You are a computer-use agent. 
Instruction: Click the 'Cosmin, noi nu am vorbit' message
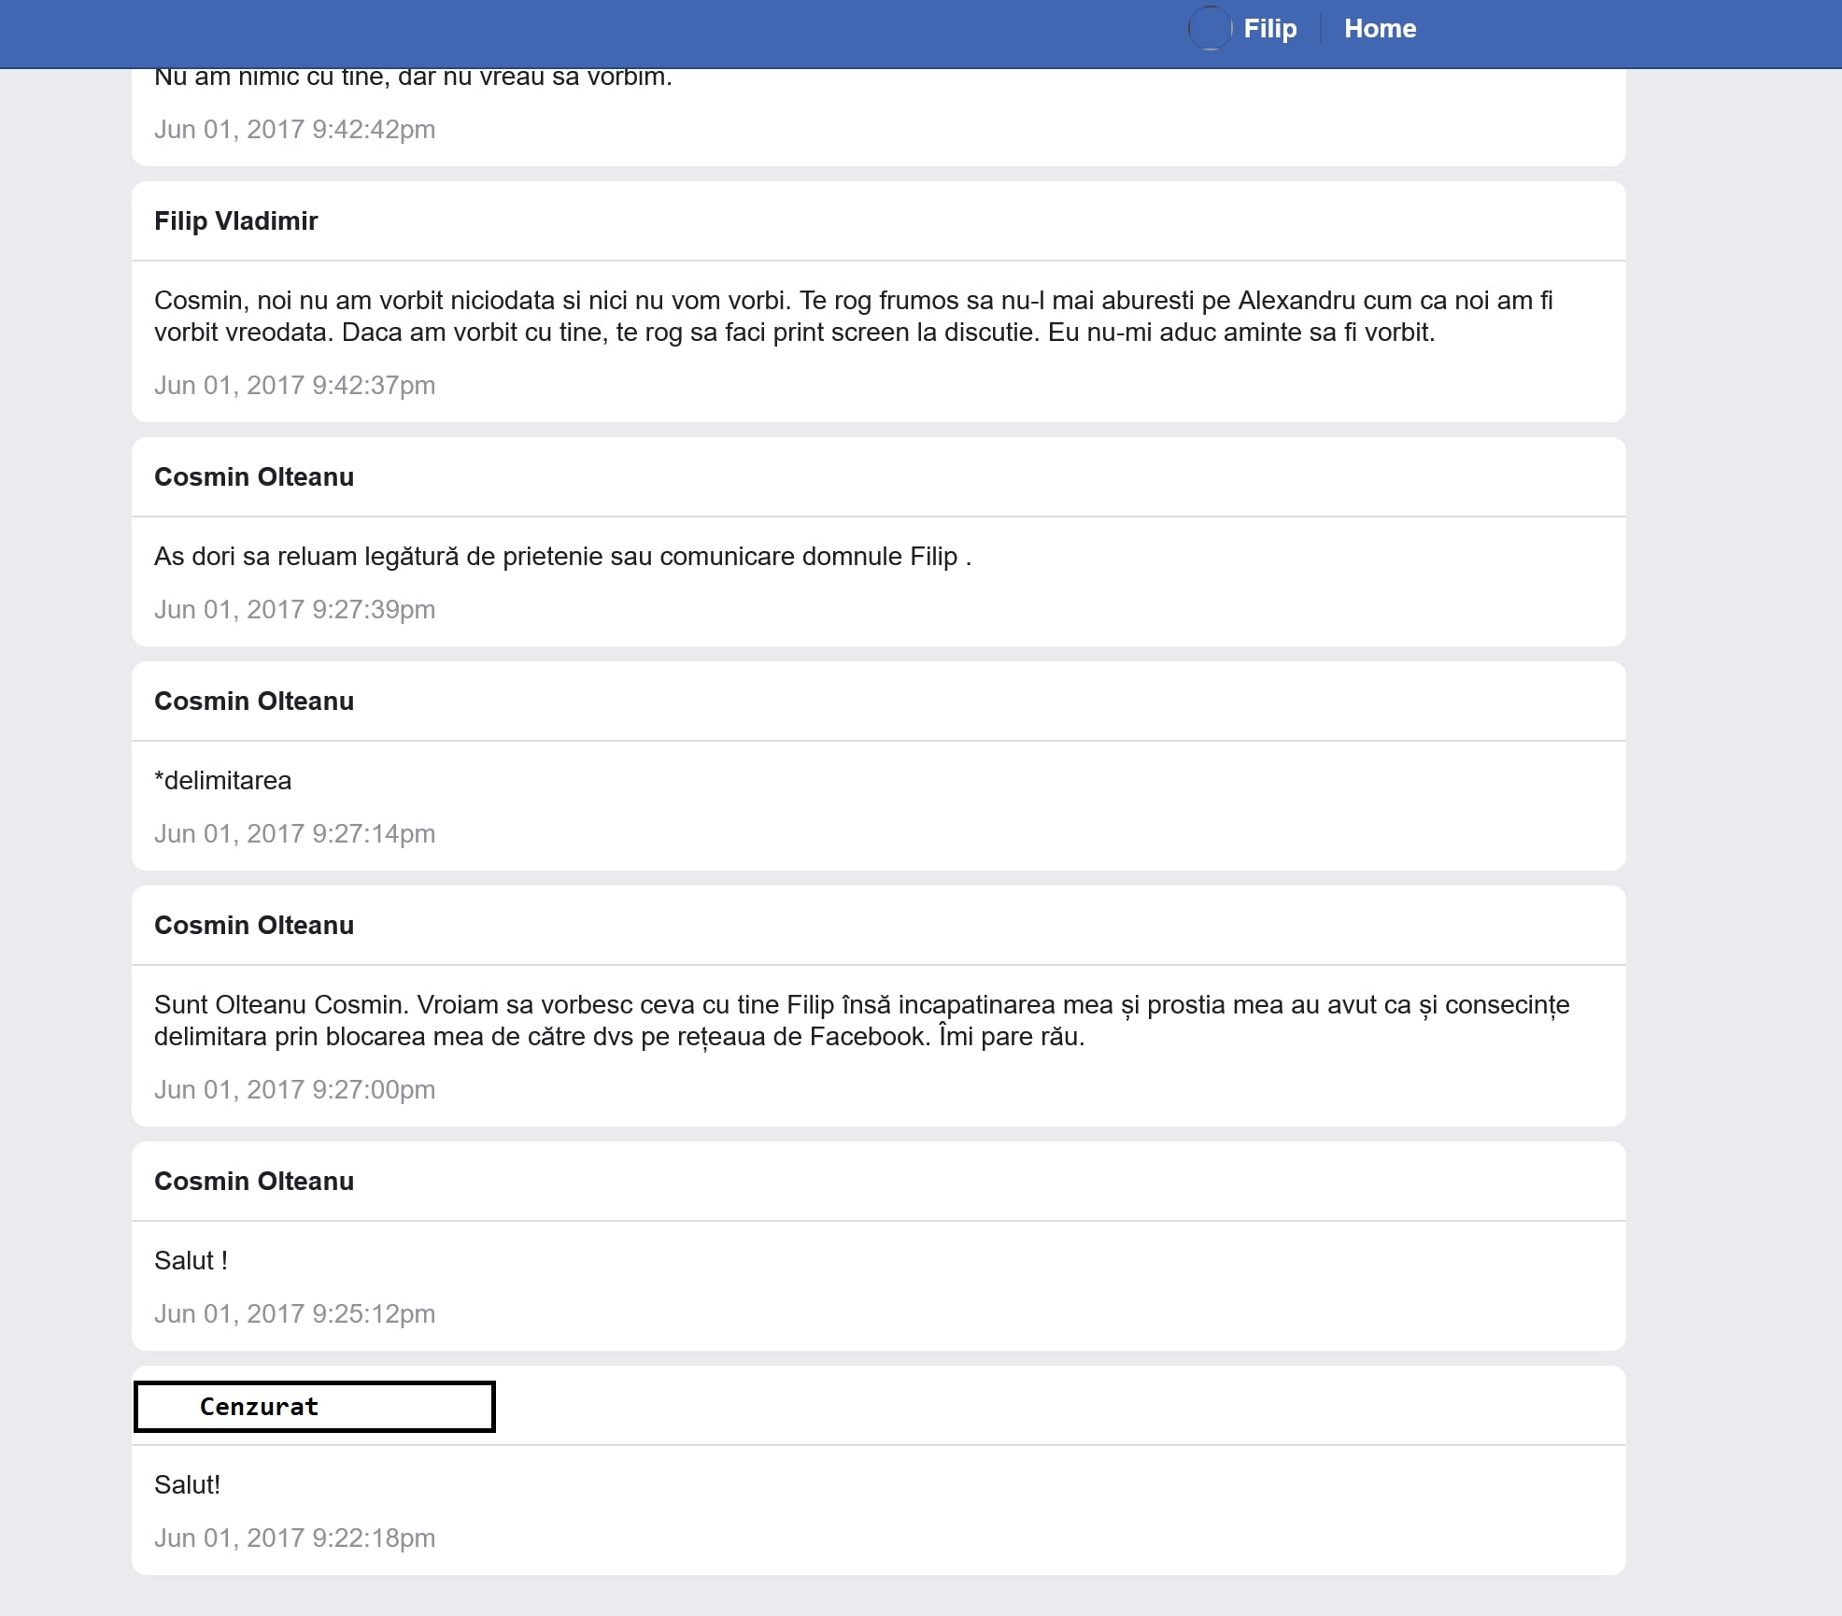click(x=794, y=317)
